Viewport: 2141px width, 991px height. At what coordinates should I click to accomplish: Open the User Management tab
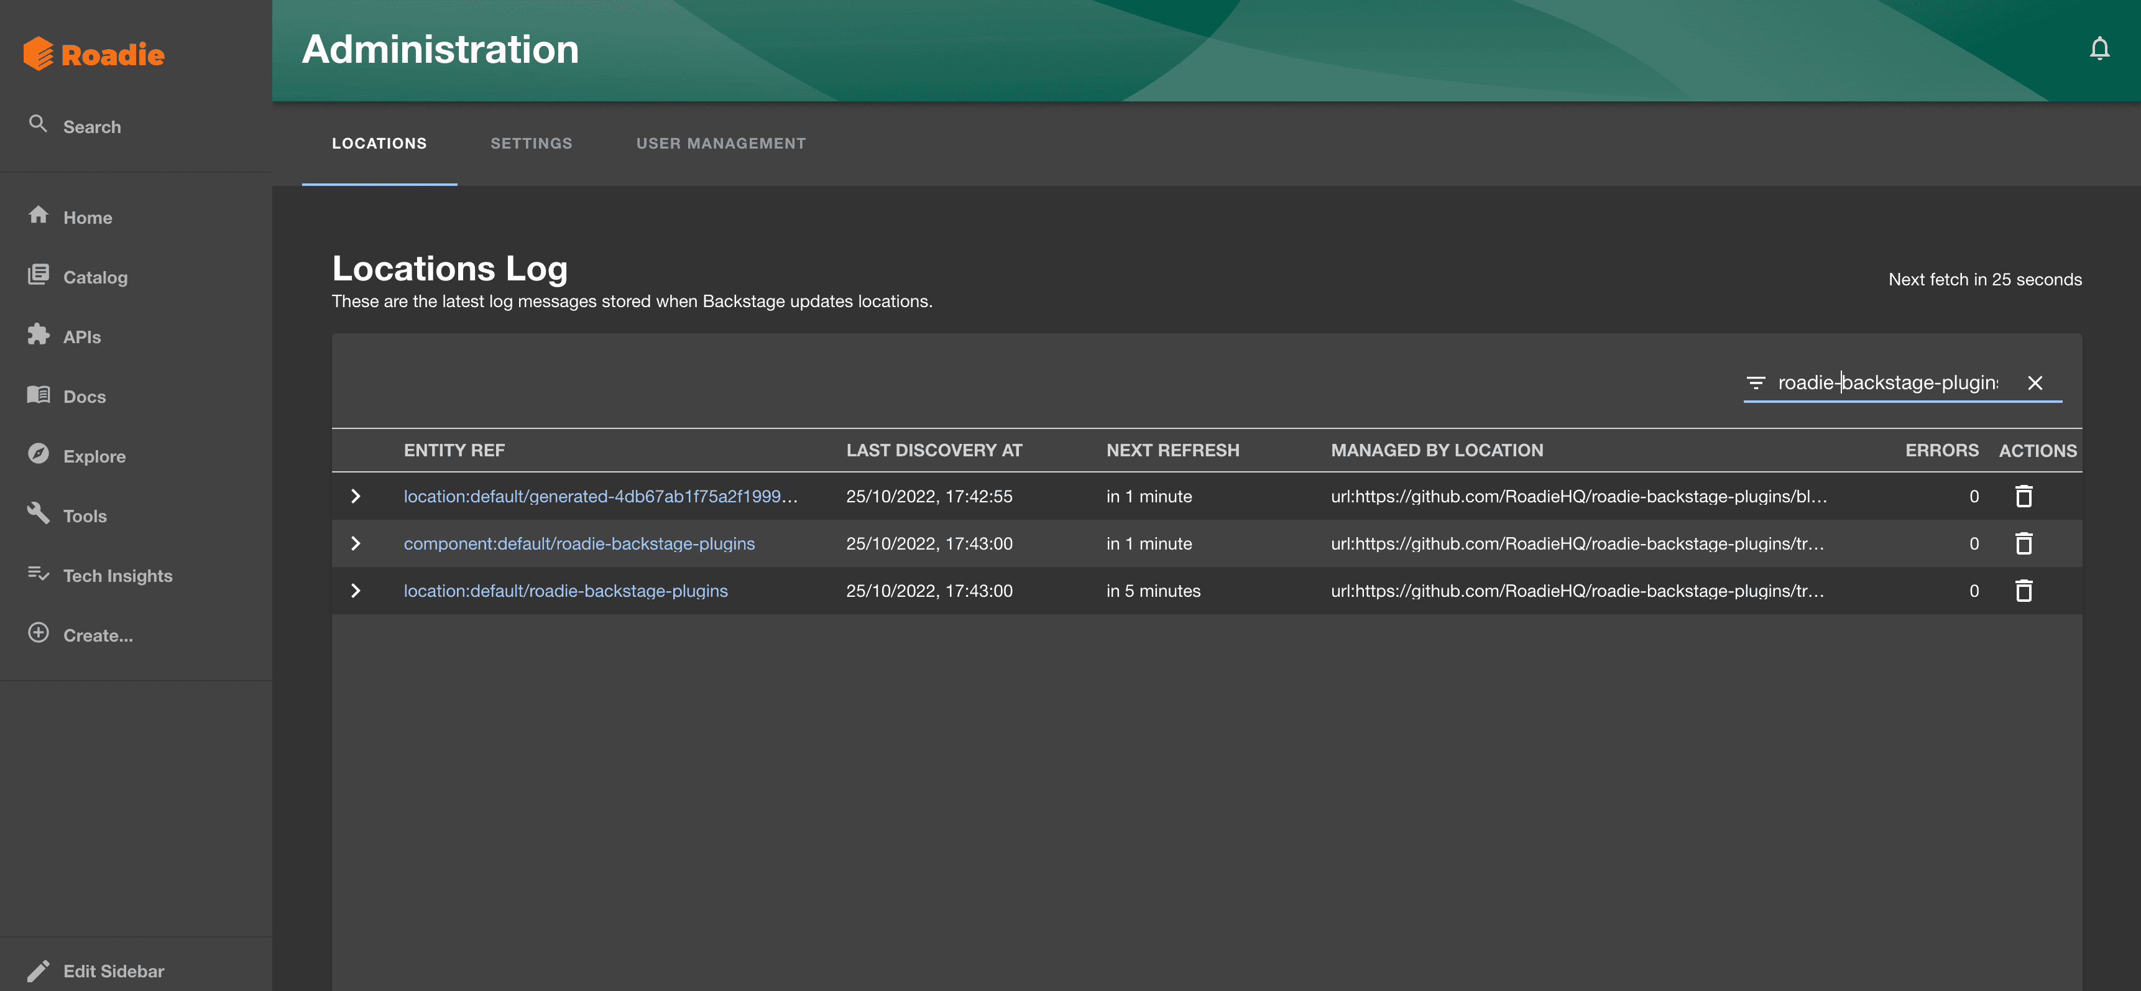coord(721,143)
